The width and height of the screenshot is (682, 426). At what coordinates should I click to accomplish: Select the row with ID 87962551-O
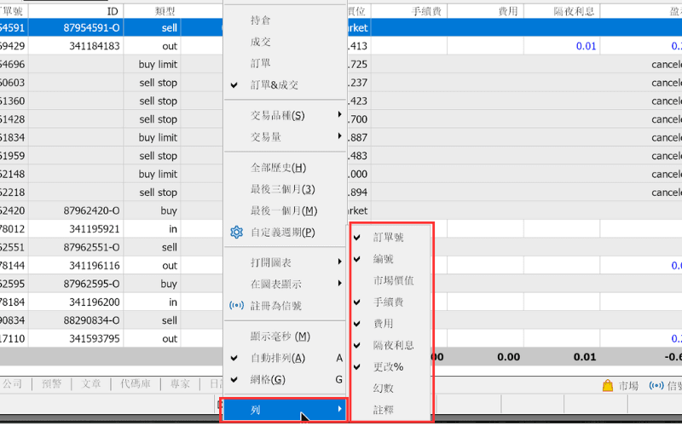pyautogui.click(x=91, y=247)
